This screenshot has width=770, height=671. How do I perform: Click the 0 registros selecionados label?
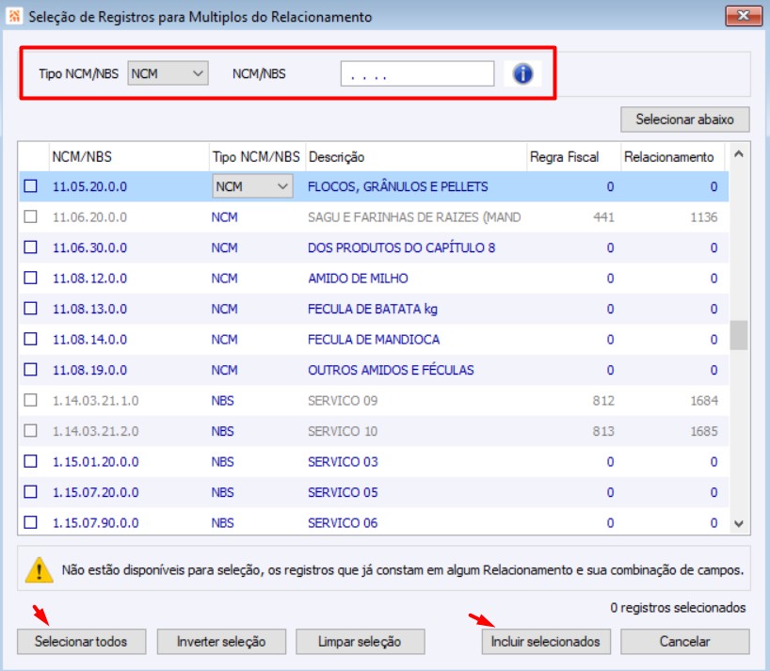tap(678, 607)
